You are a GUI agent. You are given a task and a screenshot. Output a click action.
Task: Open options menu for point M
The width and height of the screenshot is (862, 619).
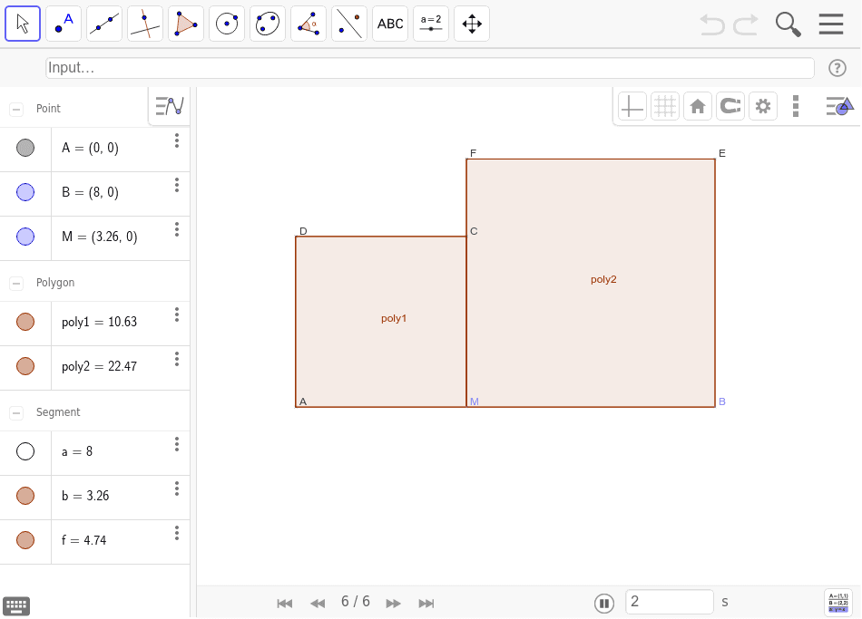pyautogui.click(x=177, y=229)
